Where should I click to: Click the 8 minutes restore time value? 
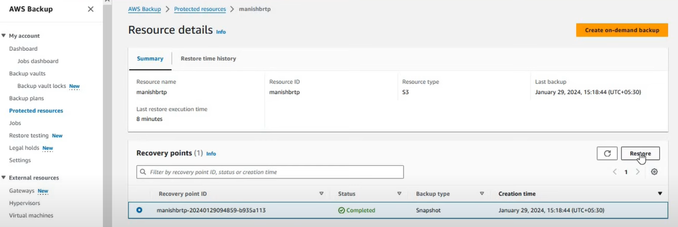[150, 119]
